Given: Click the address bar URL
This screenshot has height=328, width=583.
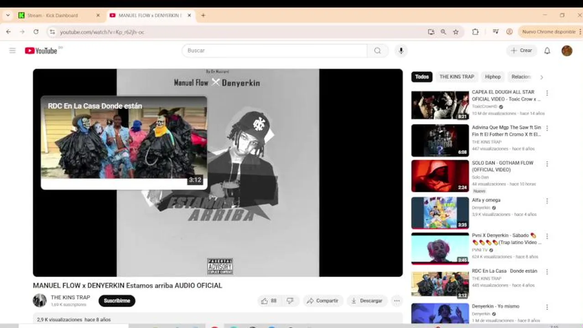Looking at the screenshot, I should pos(102,32).
